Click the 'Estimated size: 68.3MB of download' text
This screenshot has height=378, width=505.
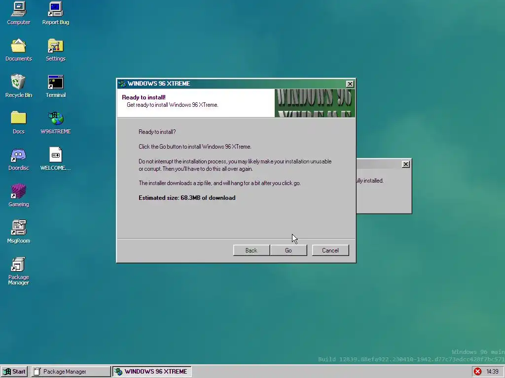[x=187, y=198]
